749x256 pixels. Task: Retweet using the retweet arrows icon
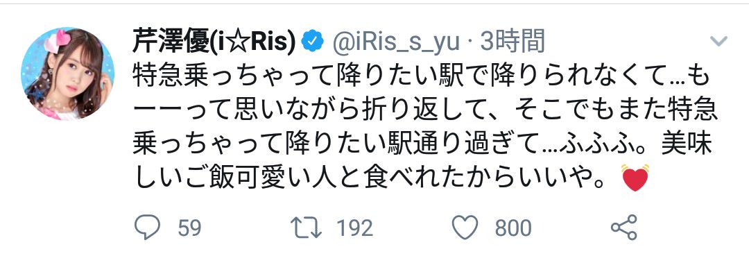307,228
